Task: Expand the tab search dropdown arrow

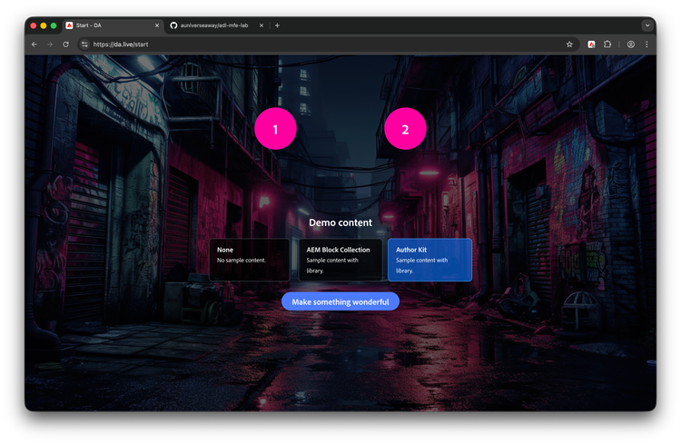Action: click(647, 25)
